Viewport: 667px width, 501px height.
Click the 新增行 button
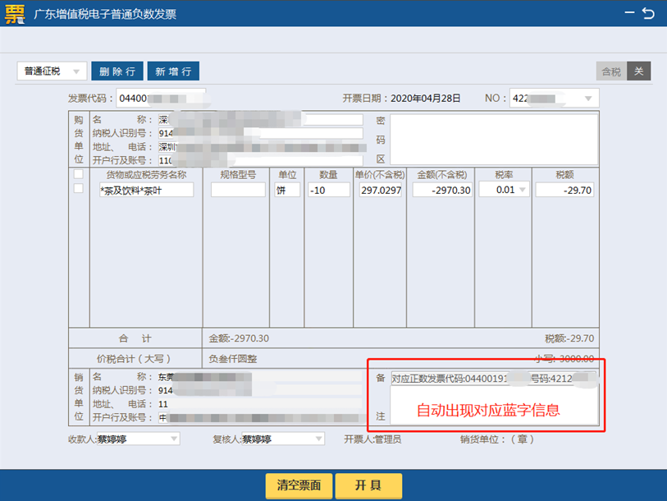point(173,71)
